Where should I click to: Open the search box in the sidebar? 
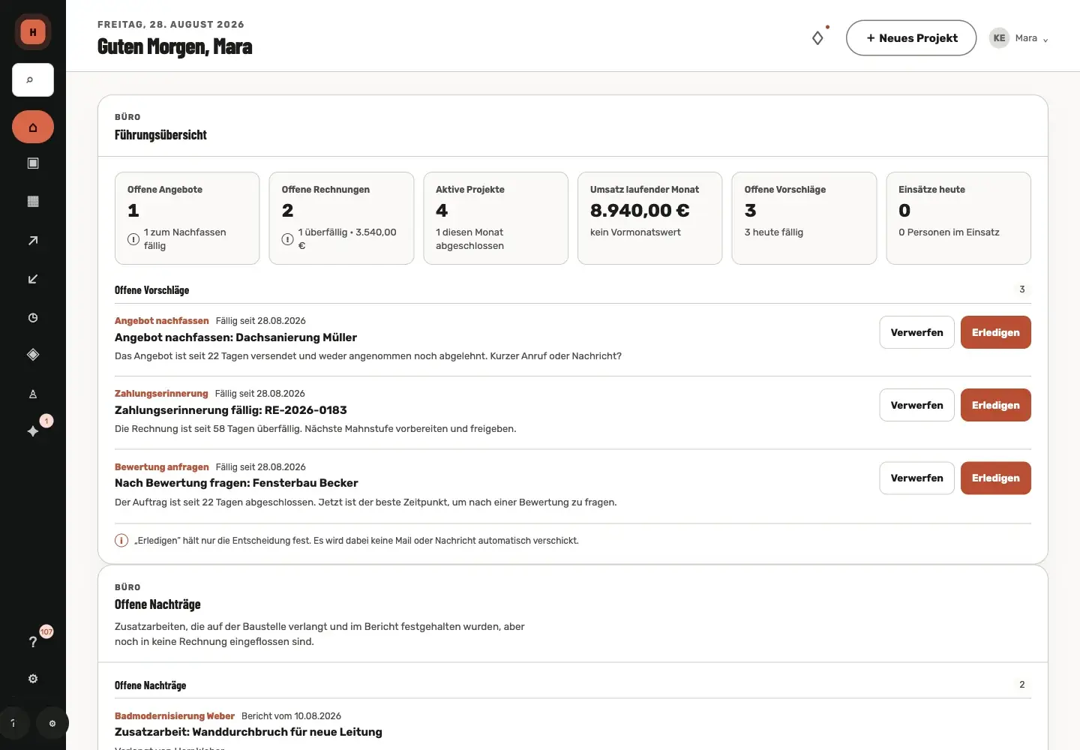pos(33,80)
